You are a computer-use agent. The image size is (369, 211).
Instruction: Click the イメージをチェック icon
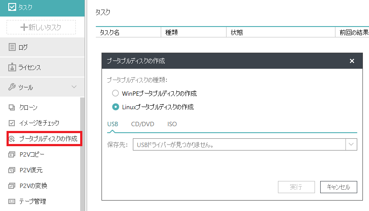pyautogui.click(x=12, y=123)
